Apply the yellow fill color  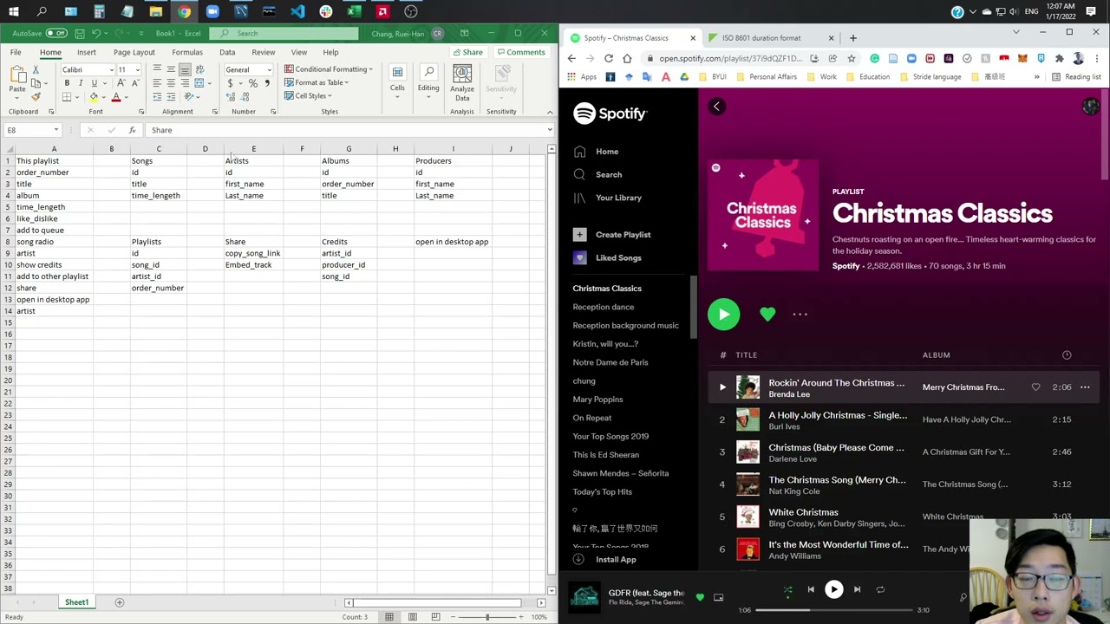94,97
